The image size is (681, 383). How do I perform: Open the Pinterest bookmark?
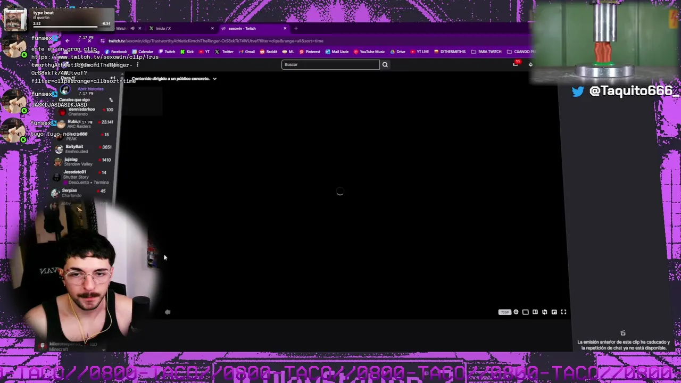310,52
